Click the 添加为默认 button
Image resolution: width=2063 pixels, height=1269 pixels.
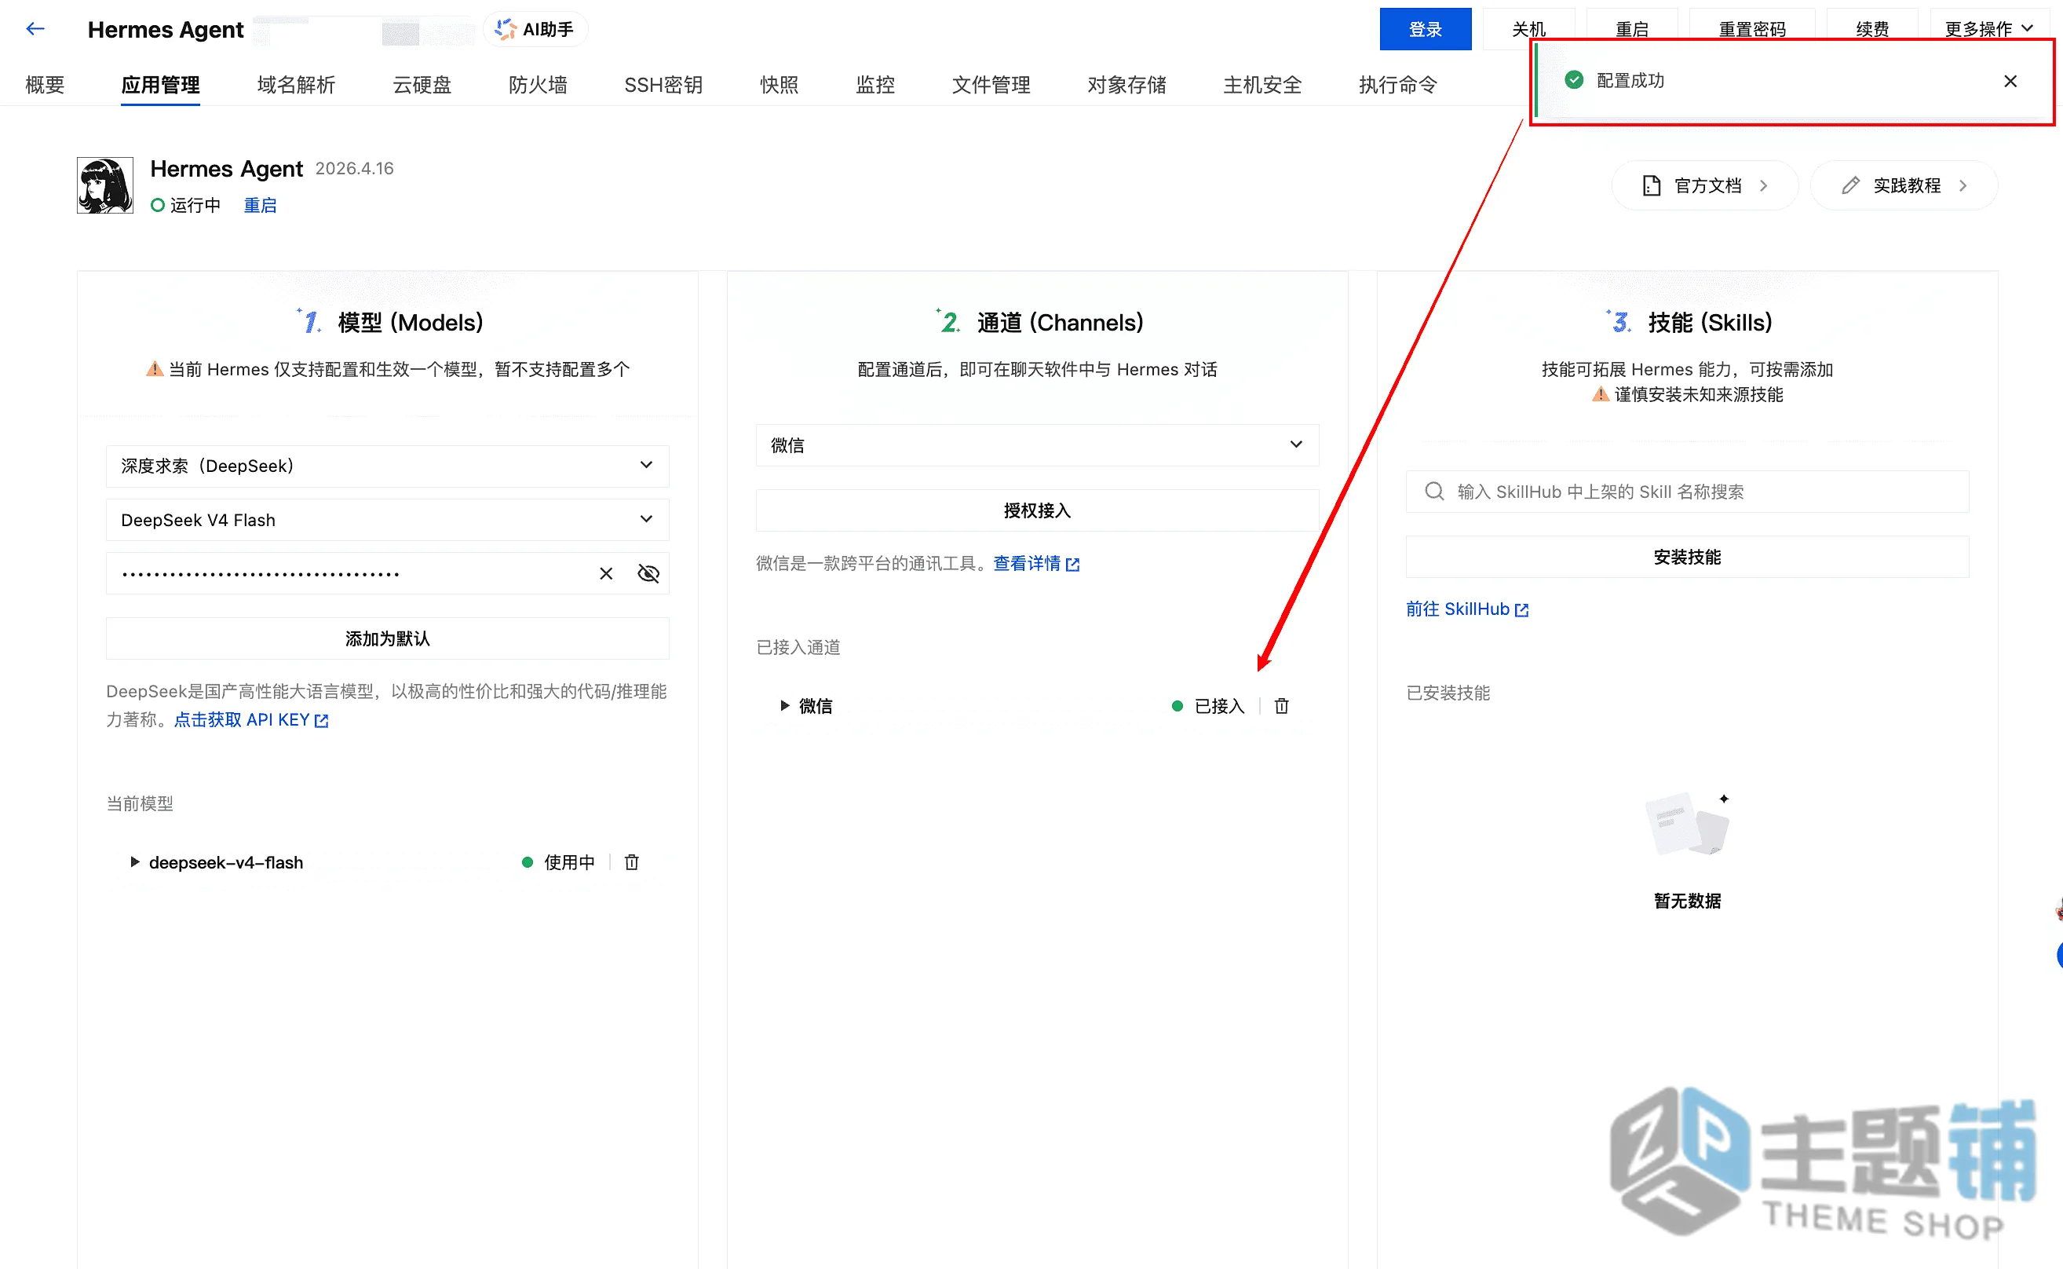(388, 639)
